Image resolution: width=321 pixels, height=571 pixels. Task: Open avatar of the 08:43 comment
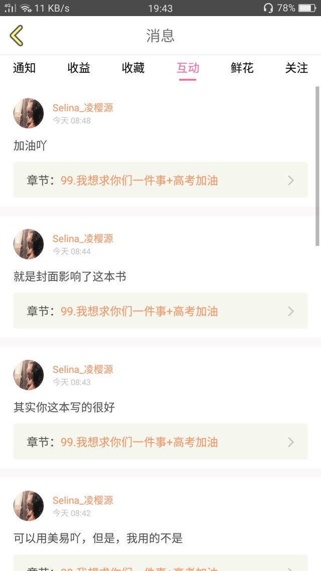29,375
